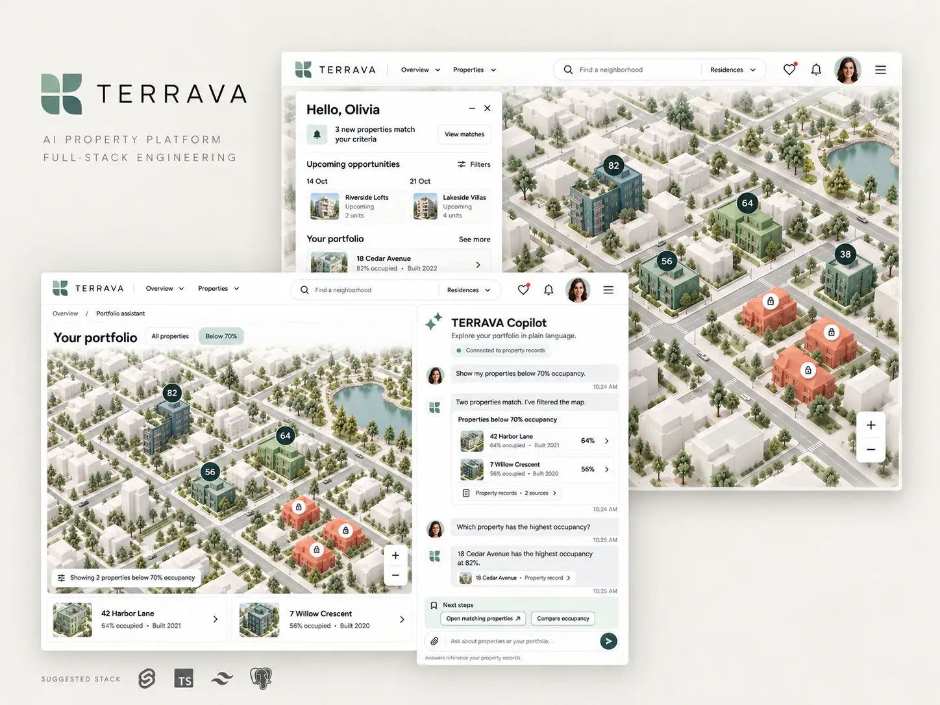Close the Hello, Olivia panel
The width and height of the screenshot is (940, 705).
pyautogui.click(x=488, y=108)
